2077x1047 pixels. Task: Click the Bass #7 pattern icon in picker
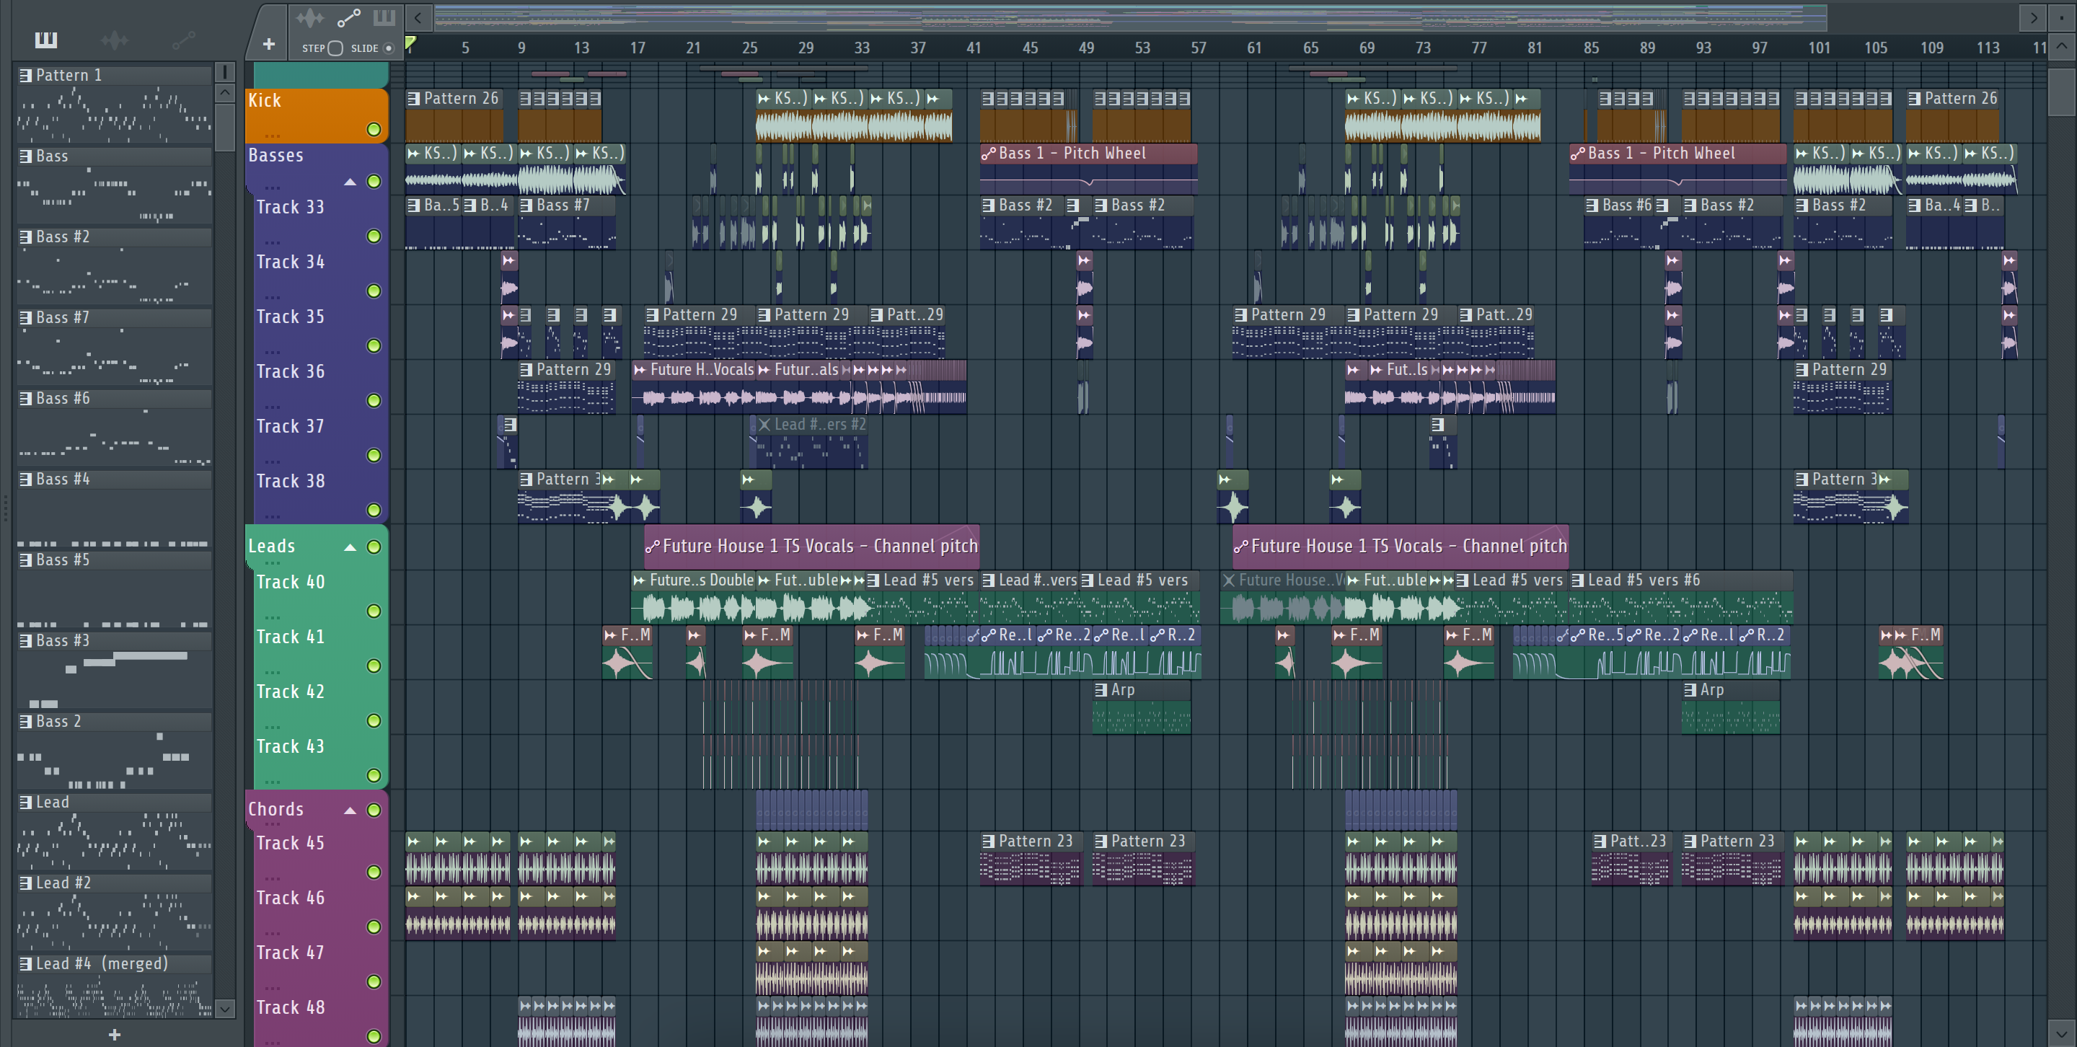pyautogui.click(x=26, y=317)
